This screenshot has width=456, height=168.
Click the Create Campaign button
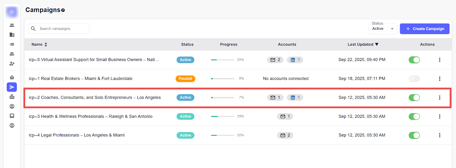point(424,29)
